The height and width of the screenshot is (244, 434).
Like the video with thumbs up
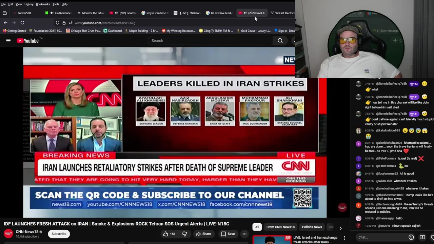tap(169, 234)
